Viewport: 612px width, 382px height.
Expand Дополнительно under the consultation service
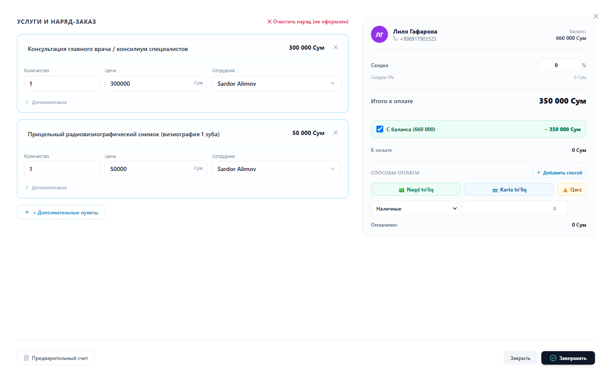46,102
